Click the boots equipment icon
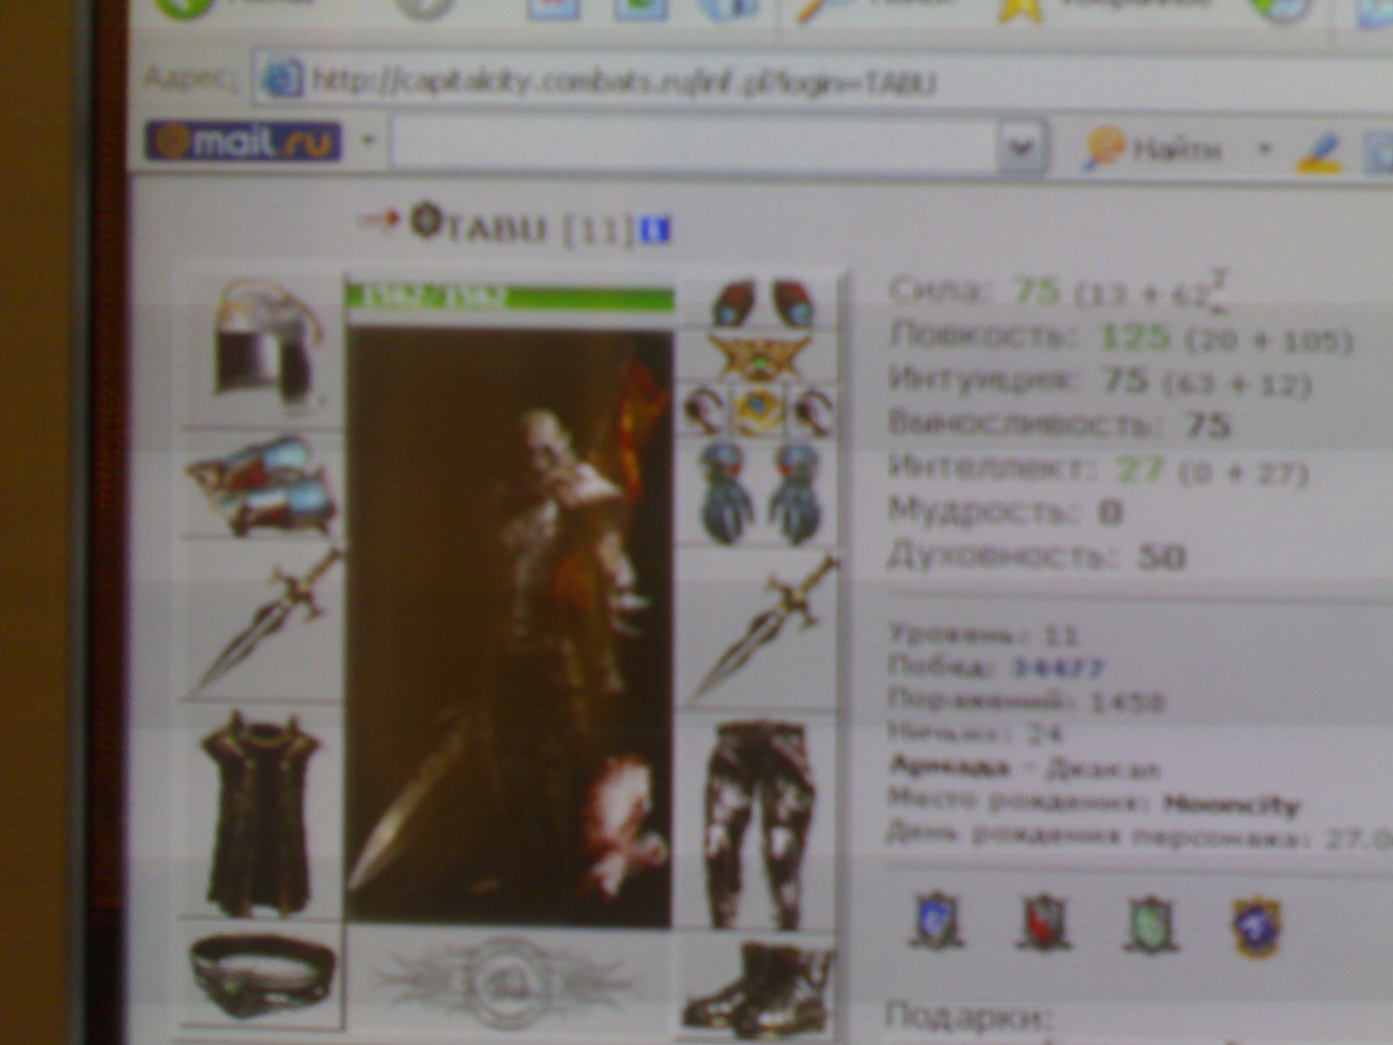This screenshot has height=1045, width=1393. coord(757,988)
